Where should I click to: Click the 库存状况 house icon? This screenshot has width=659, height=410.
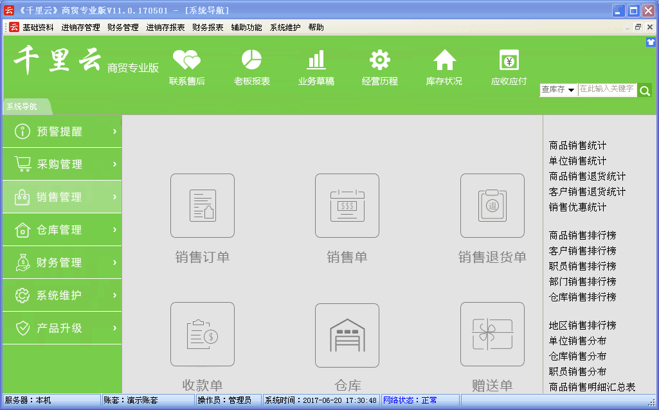coord(444,60)
